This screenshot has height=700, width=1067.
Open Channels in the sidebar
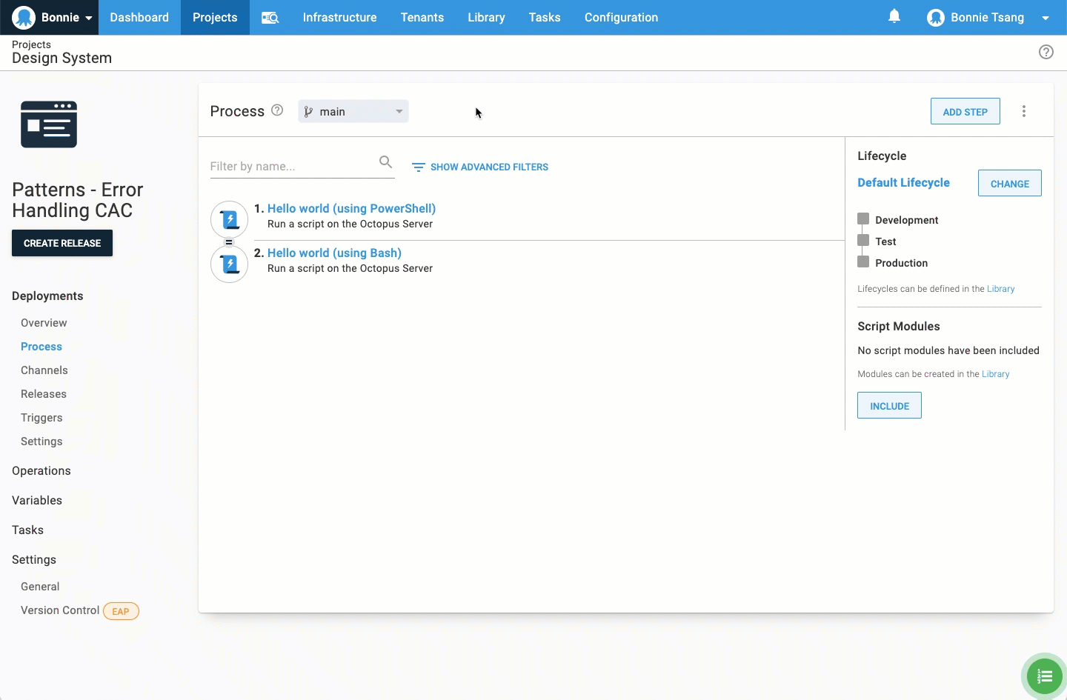[44, 370]
